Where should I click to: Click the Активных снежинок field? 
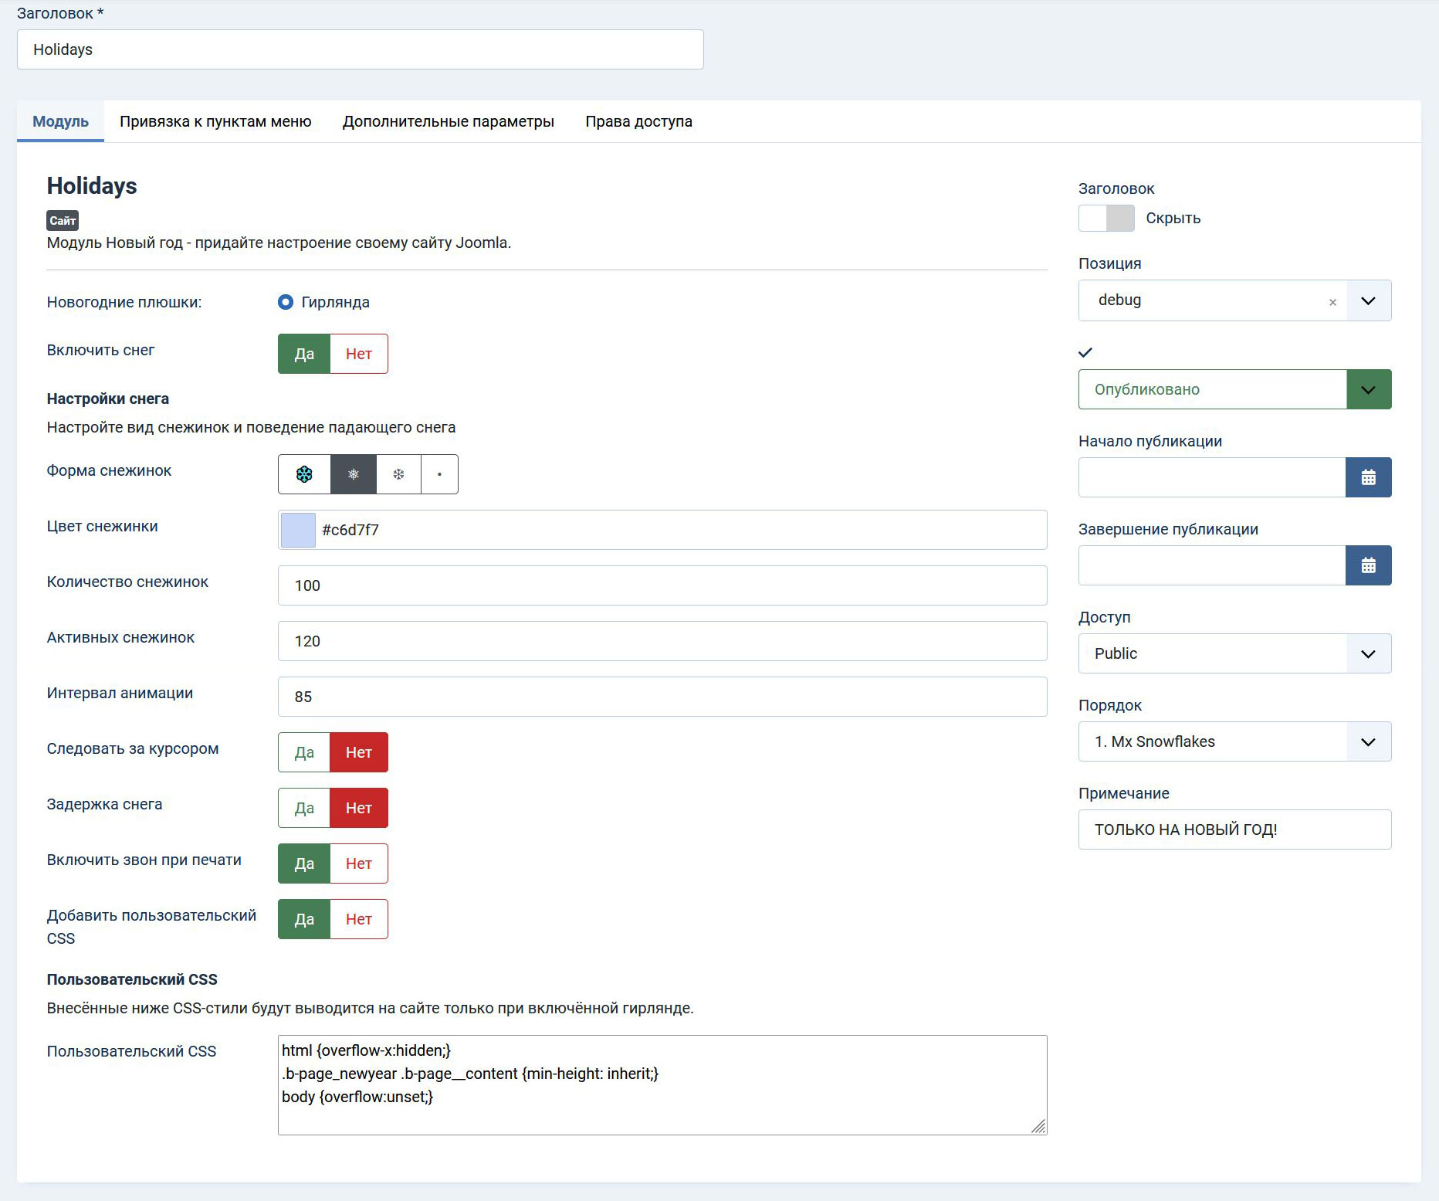662,641
